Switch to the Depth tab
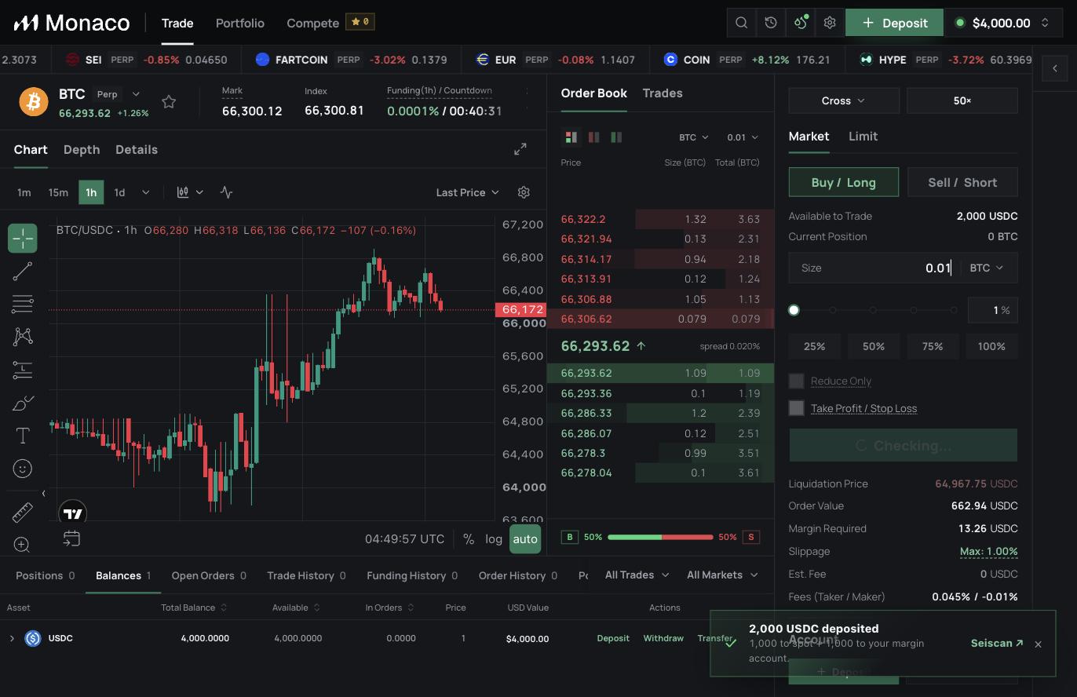The width and height of the screenshot is (1077, 697). tap(82, 149)
